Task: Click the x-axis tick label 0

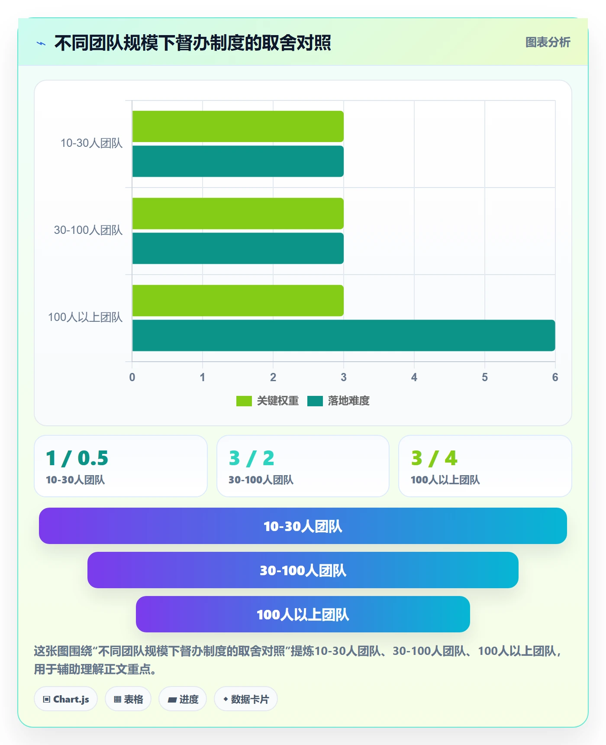Action: pyautogui.click(x=132, y=377)
